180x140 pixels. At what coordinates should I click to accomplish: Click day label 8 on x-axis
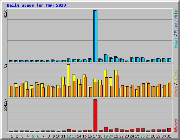coord(49,136)
